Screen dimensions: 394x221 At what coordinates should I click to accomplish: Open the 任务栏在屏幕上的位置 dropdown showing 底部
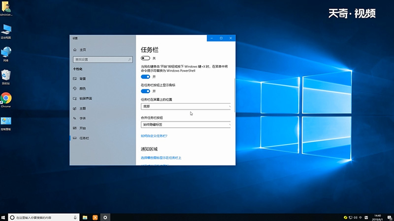tap(186, 107)
